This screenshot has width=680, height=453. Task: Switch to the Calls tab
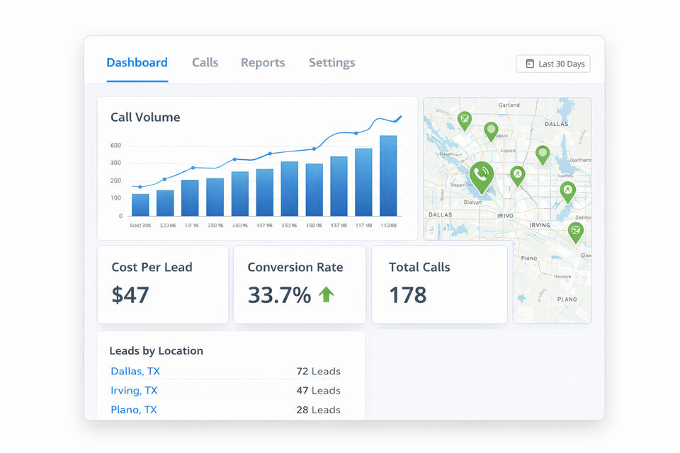[205, 62]
